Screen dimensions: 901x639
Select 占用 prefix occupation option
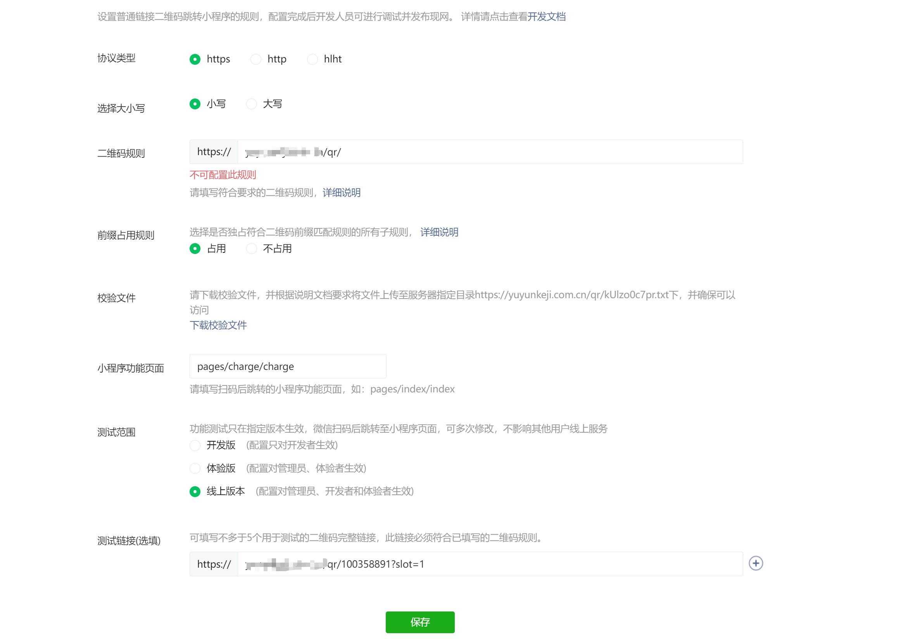(x=195, y=249)
